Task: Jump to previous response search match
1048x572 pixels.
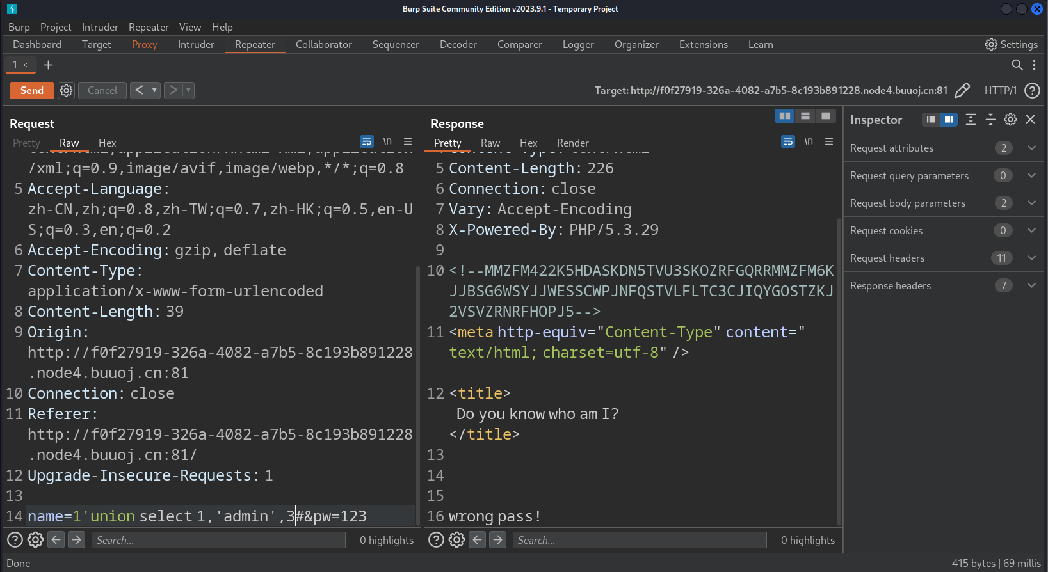Action: [478, 540]
